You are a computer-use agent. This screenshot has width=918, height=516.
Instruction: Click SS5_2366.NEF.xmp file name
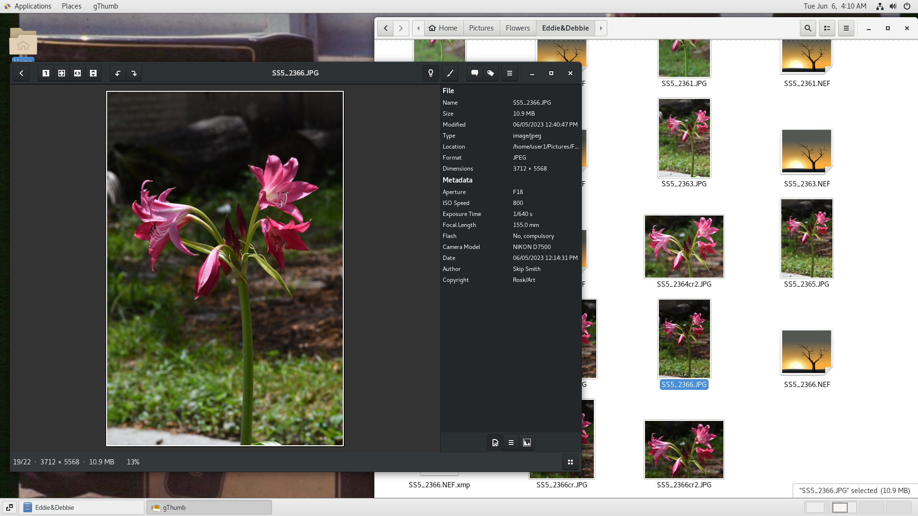pos(439,485)
